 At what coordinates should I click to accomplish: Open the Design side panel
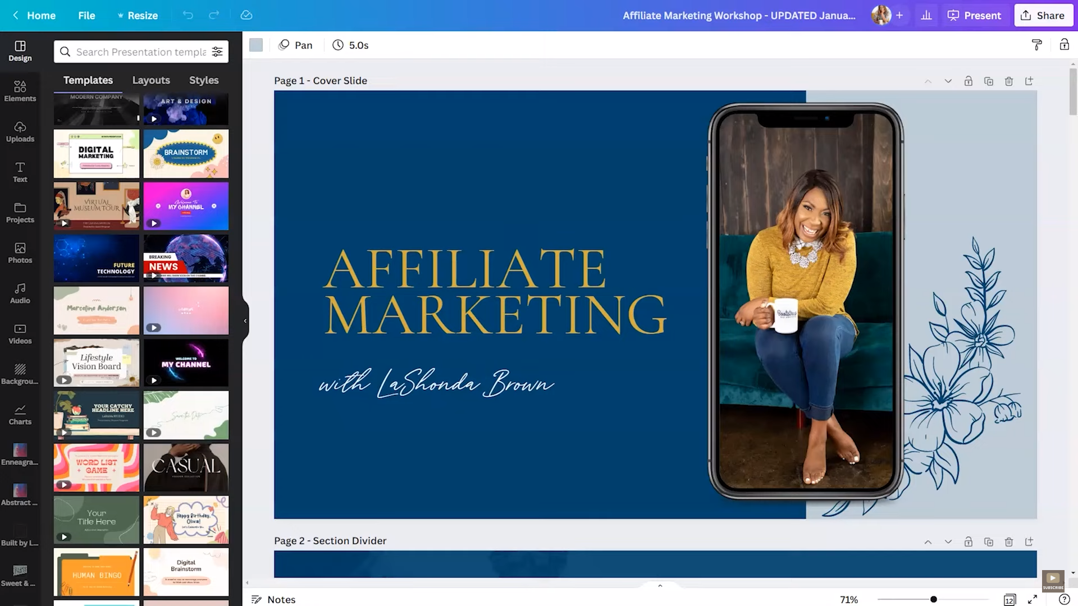pos(20,51)
